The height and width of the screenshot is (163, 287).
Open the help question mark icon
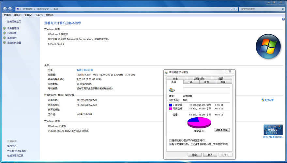[x=283, y=19]
